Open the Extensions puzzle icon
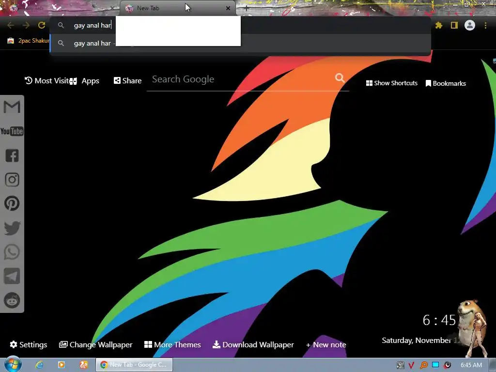Viewport: 496px width, 372px height. coord(439,25)
